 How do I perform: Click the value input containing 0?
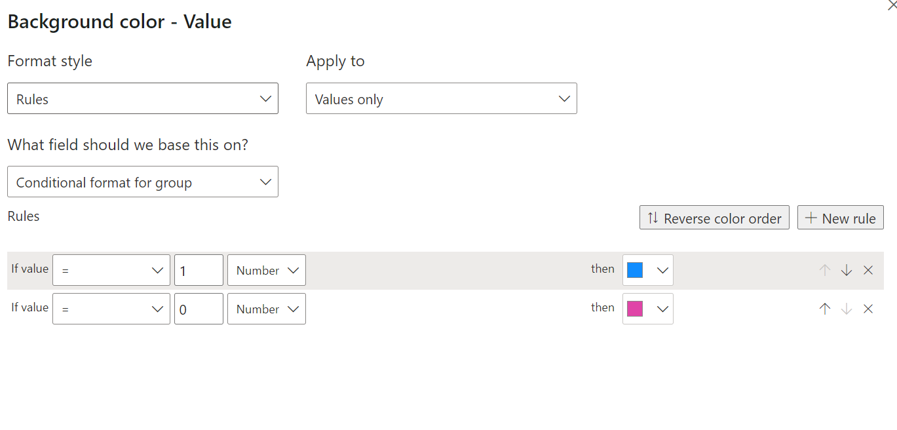(x=199, y=308)
